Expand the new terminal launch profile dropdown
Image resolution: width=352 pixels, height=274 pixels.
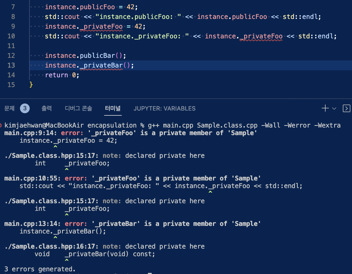334,108
